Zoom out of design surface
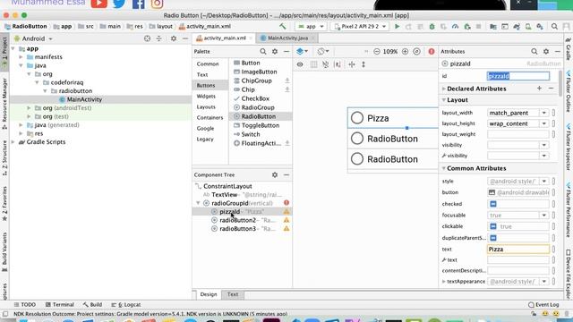Viewport: 573px width, 322px height. (x=377, y=52)
